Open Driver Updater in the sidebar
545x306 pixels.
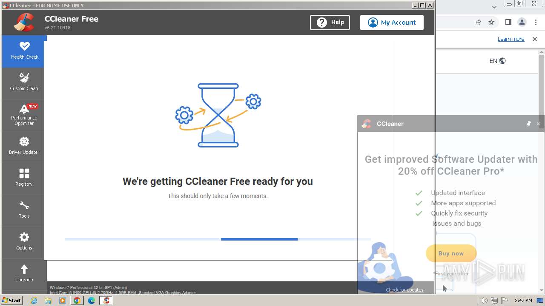click(x=24, y=146)
